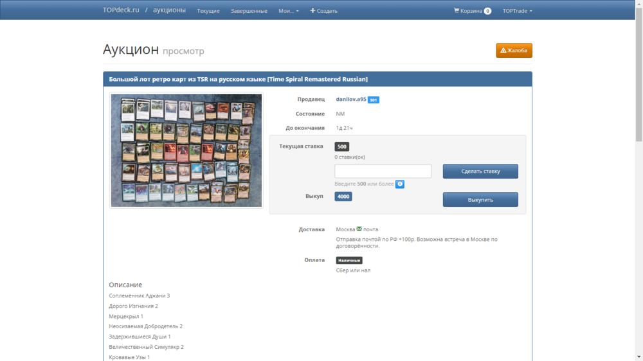
Task: Click the current bid badge 500
Action: (x=342, y=146)
